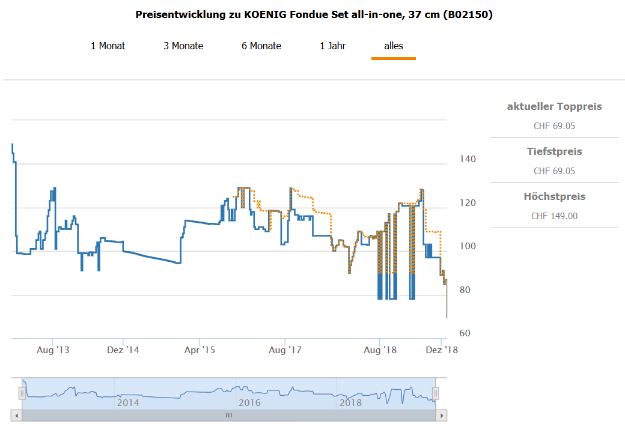Click the 100 y-axis label
Viewport: 625px width, 430px height.
(x=468, y=246)
